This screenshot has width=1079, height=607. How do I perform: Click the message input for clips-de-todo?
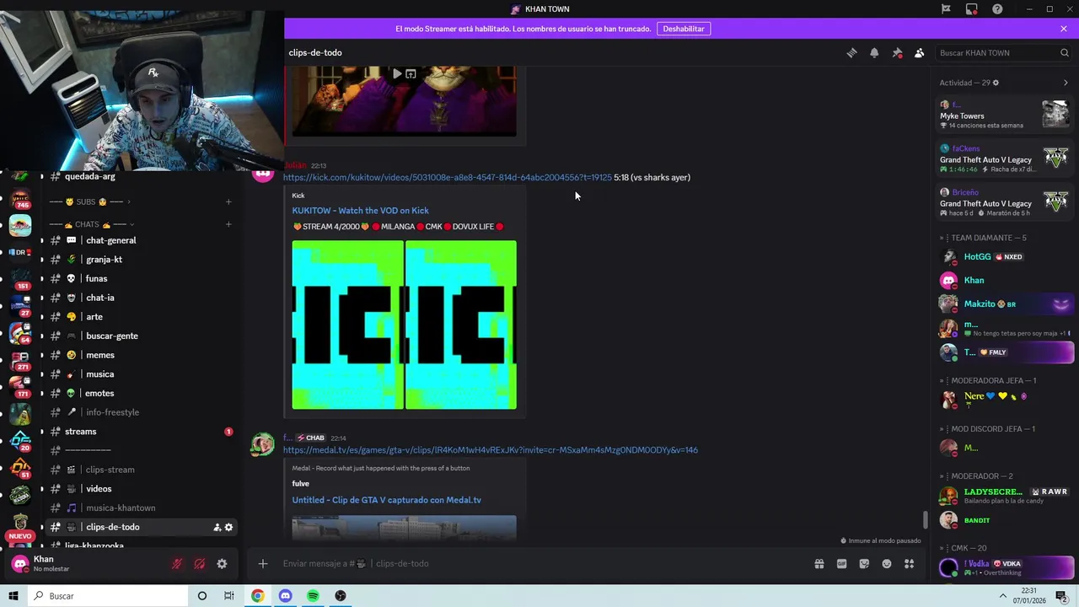click(x=539, y=563)
